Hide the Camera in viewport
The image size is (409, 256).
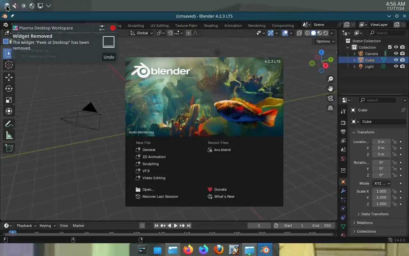(396, 54)
